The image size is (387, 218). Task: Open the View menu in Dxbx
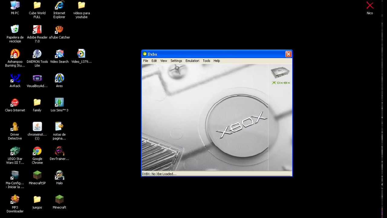(164, 61)
